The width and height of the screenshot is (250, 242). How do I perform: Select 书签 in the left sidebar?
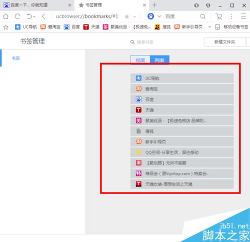click(x=16, y=58)
